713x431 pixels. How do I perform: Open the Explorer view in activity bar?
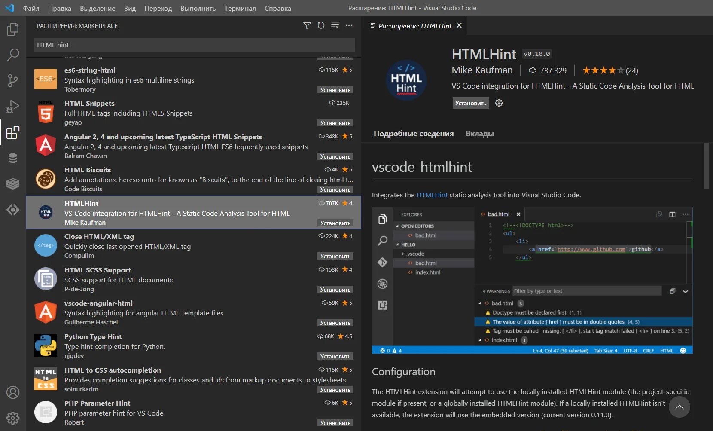tap(13, 29)
